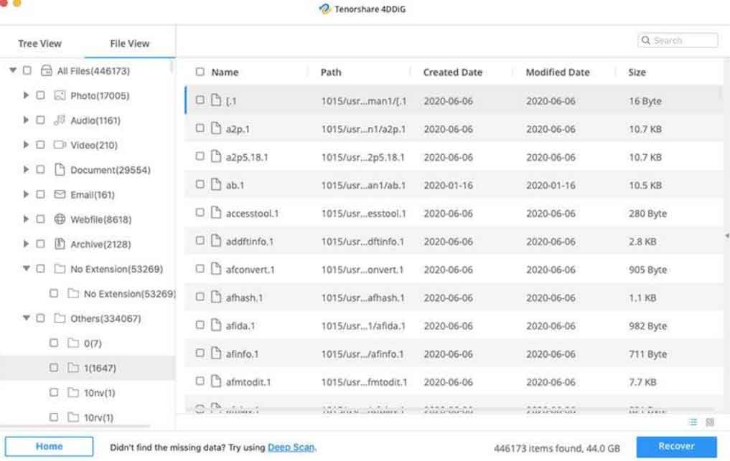Tick the Document(29554) category checkbox

(40, 170)
